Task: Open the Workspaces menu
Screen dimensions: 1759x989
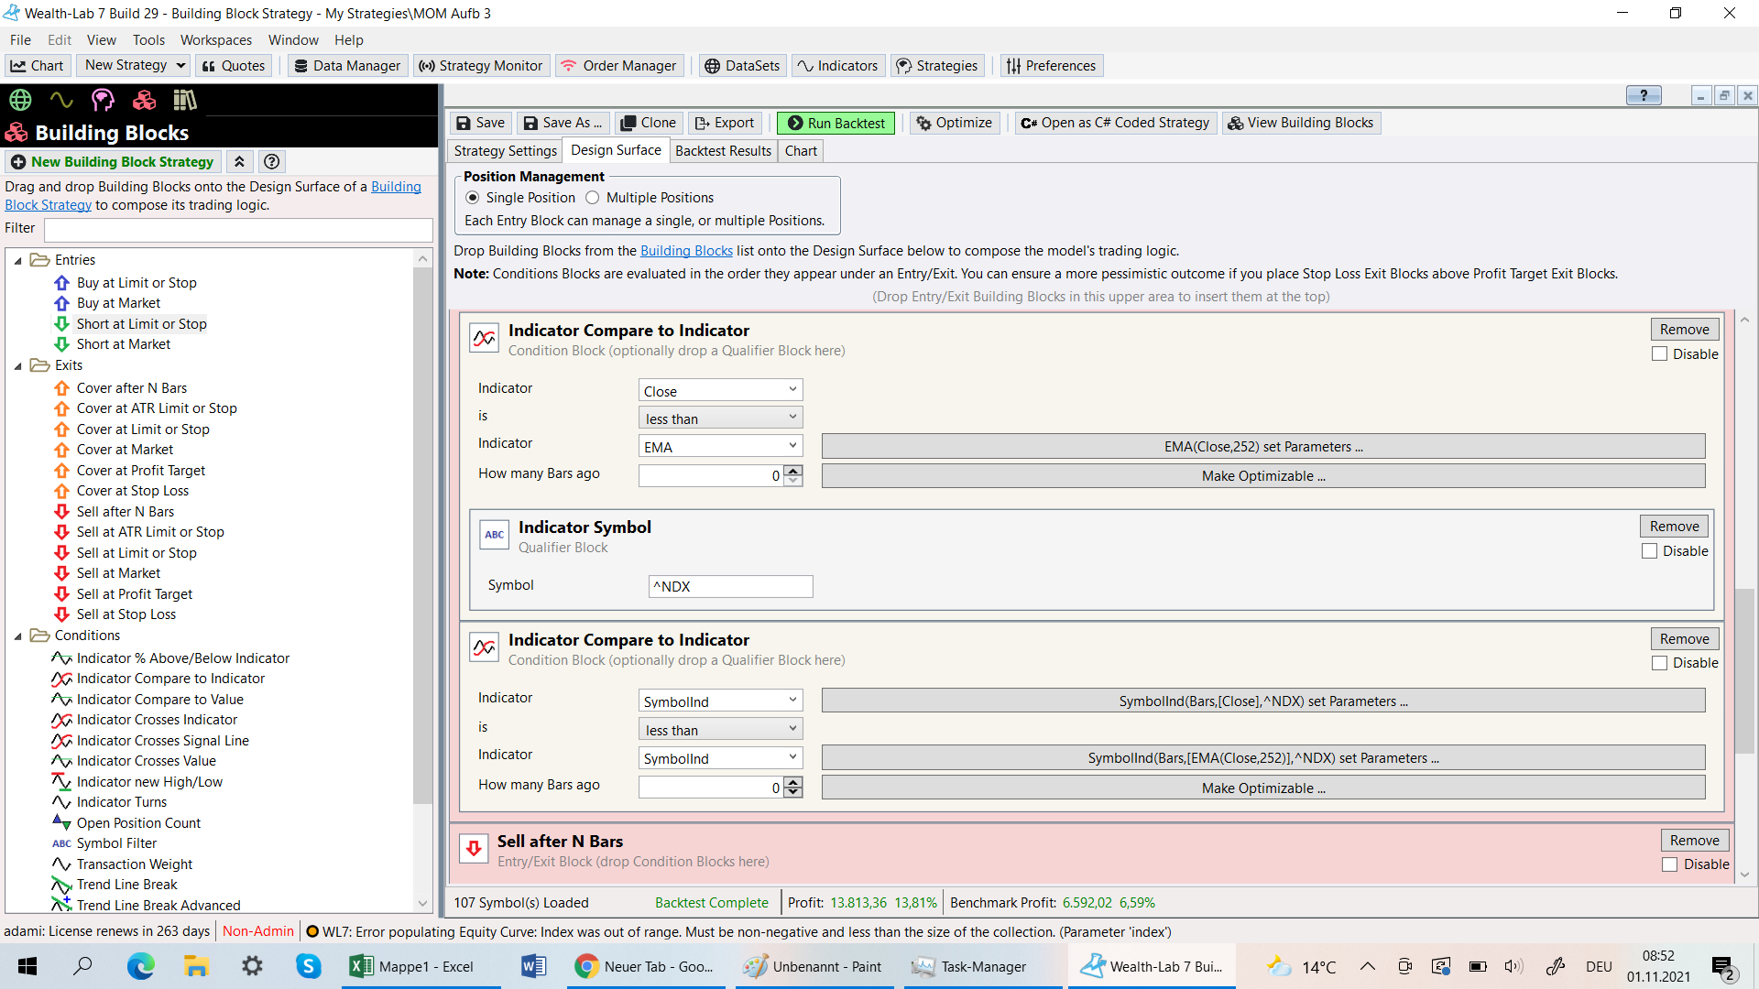Action: (215, 40)
